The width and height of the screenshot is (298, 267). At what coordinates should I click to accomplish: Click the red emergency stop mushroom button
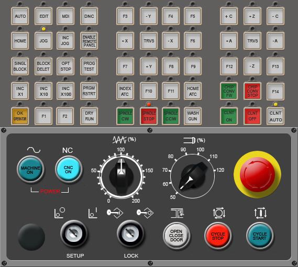point(257,175)
